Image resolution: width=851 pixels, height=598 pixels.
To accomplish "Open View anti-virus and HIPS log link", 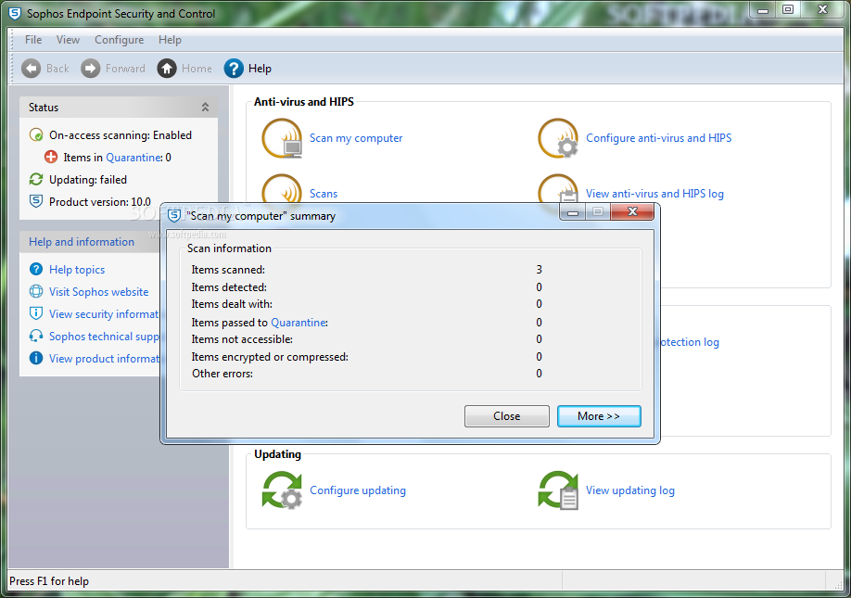I will pos(654,194).
